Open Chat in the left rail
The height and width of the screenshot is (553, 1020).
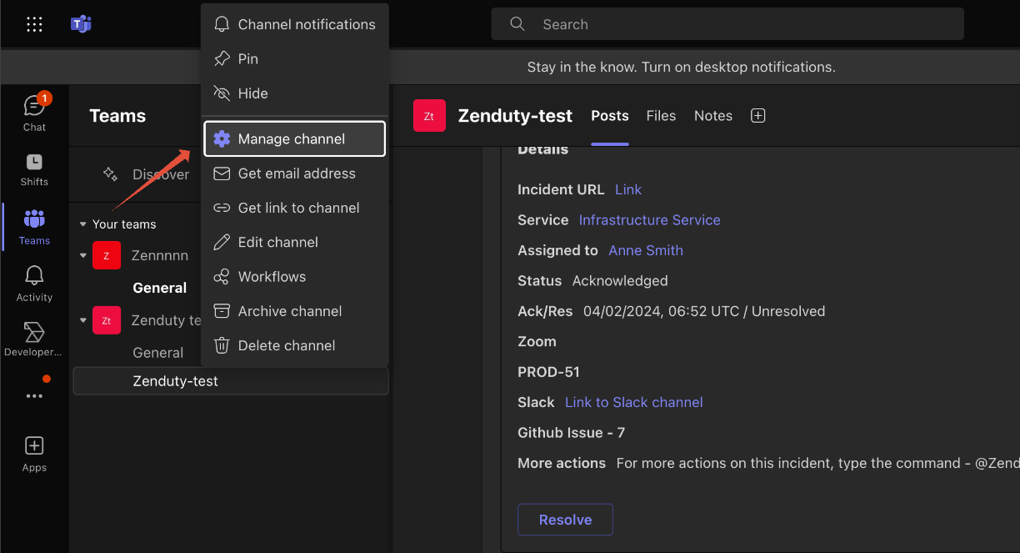34,113
